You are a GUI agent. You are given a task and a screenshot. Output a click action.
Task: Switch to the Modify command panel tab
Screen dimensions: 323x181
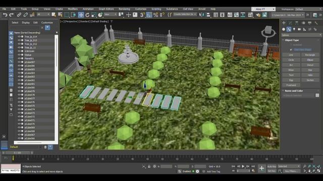coord(290,23)
